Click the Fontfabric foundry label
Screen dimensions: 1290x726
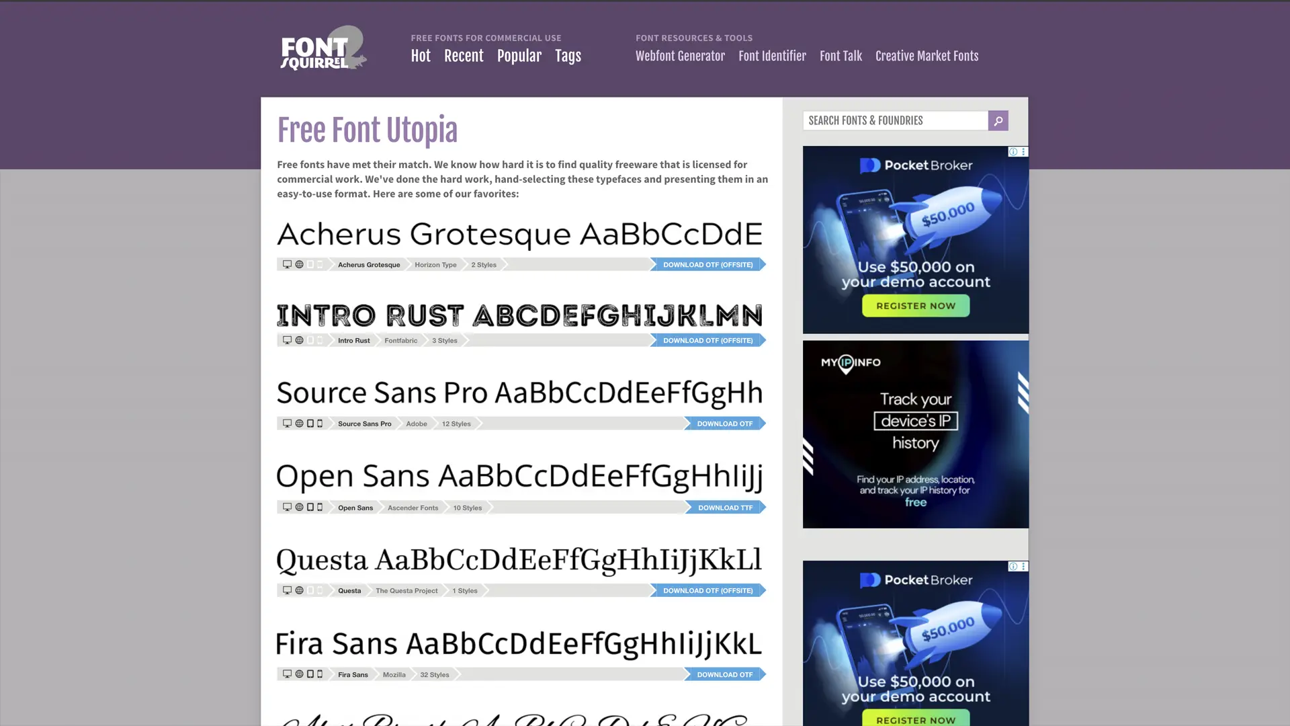[x=400, y=340]
